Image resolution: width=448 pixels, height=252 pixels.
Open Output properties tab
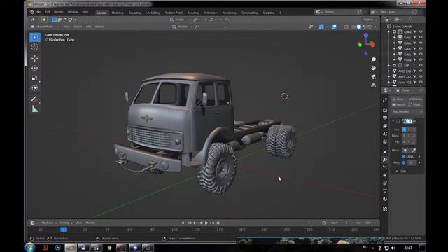coord(385,118)
